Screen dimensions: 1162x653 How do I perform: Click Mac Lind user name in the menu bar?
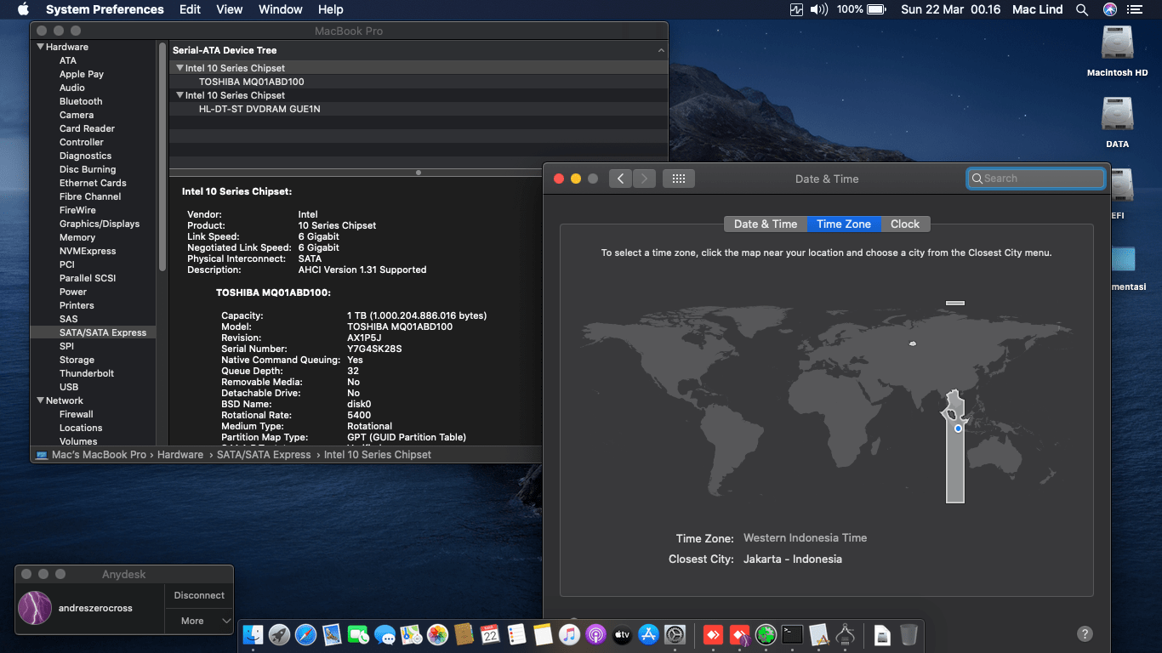click(x=1038, y=9)
